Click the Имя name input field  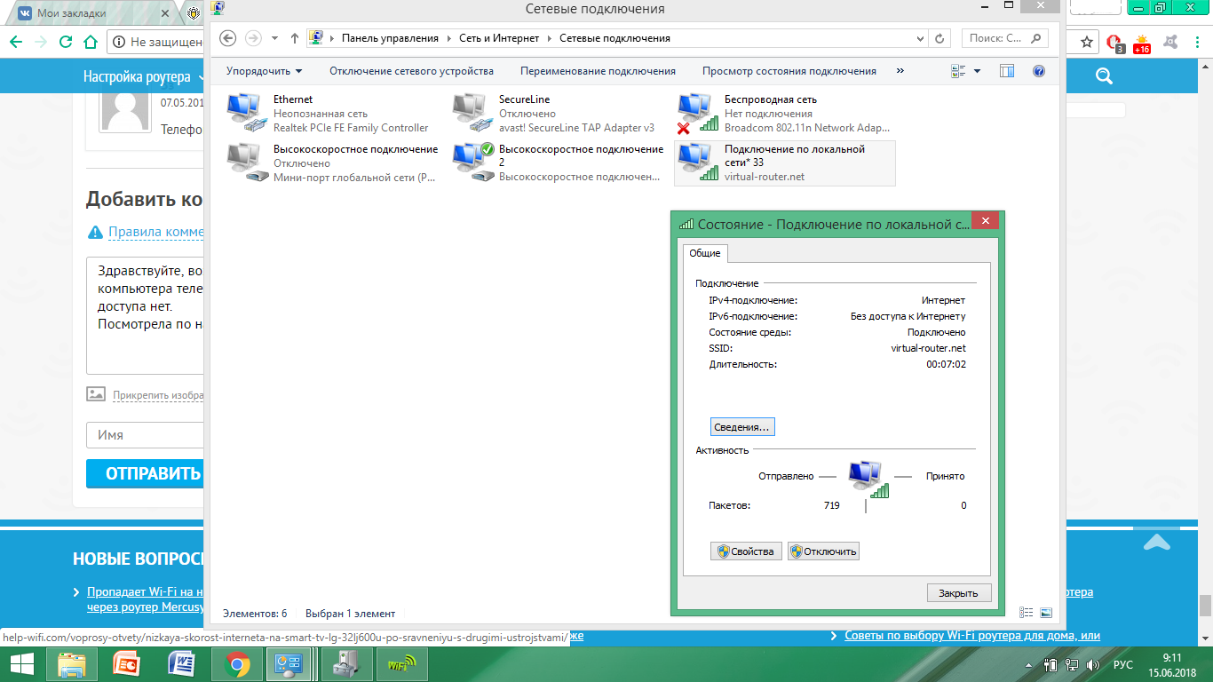(146, 435)
